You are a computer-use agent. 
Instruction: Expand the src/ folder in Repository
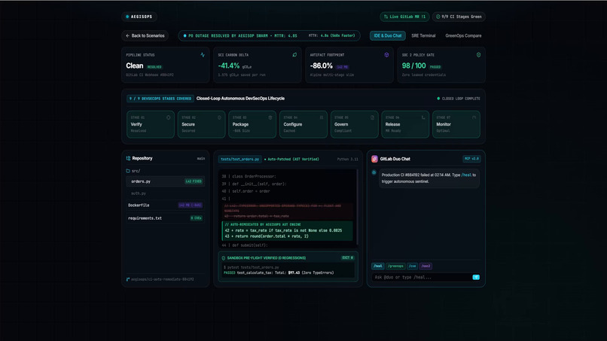(x=133, y=171)
